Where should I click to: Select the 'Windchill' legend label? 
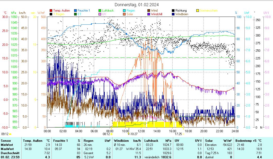(x=157, y=14)
